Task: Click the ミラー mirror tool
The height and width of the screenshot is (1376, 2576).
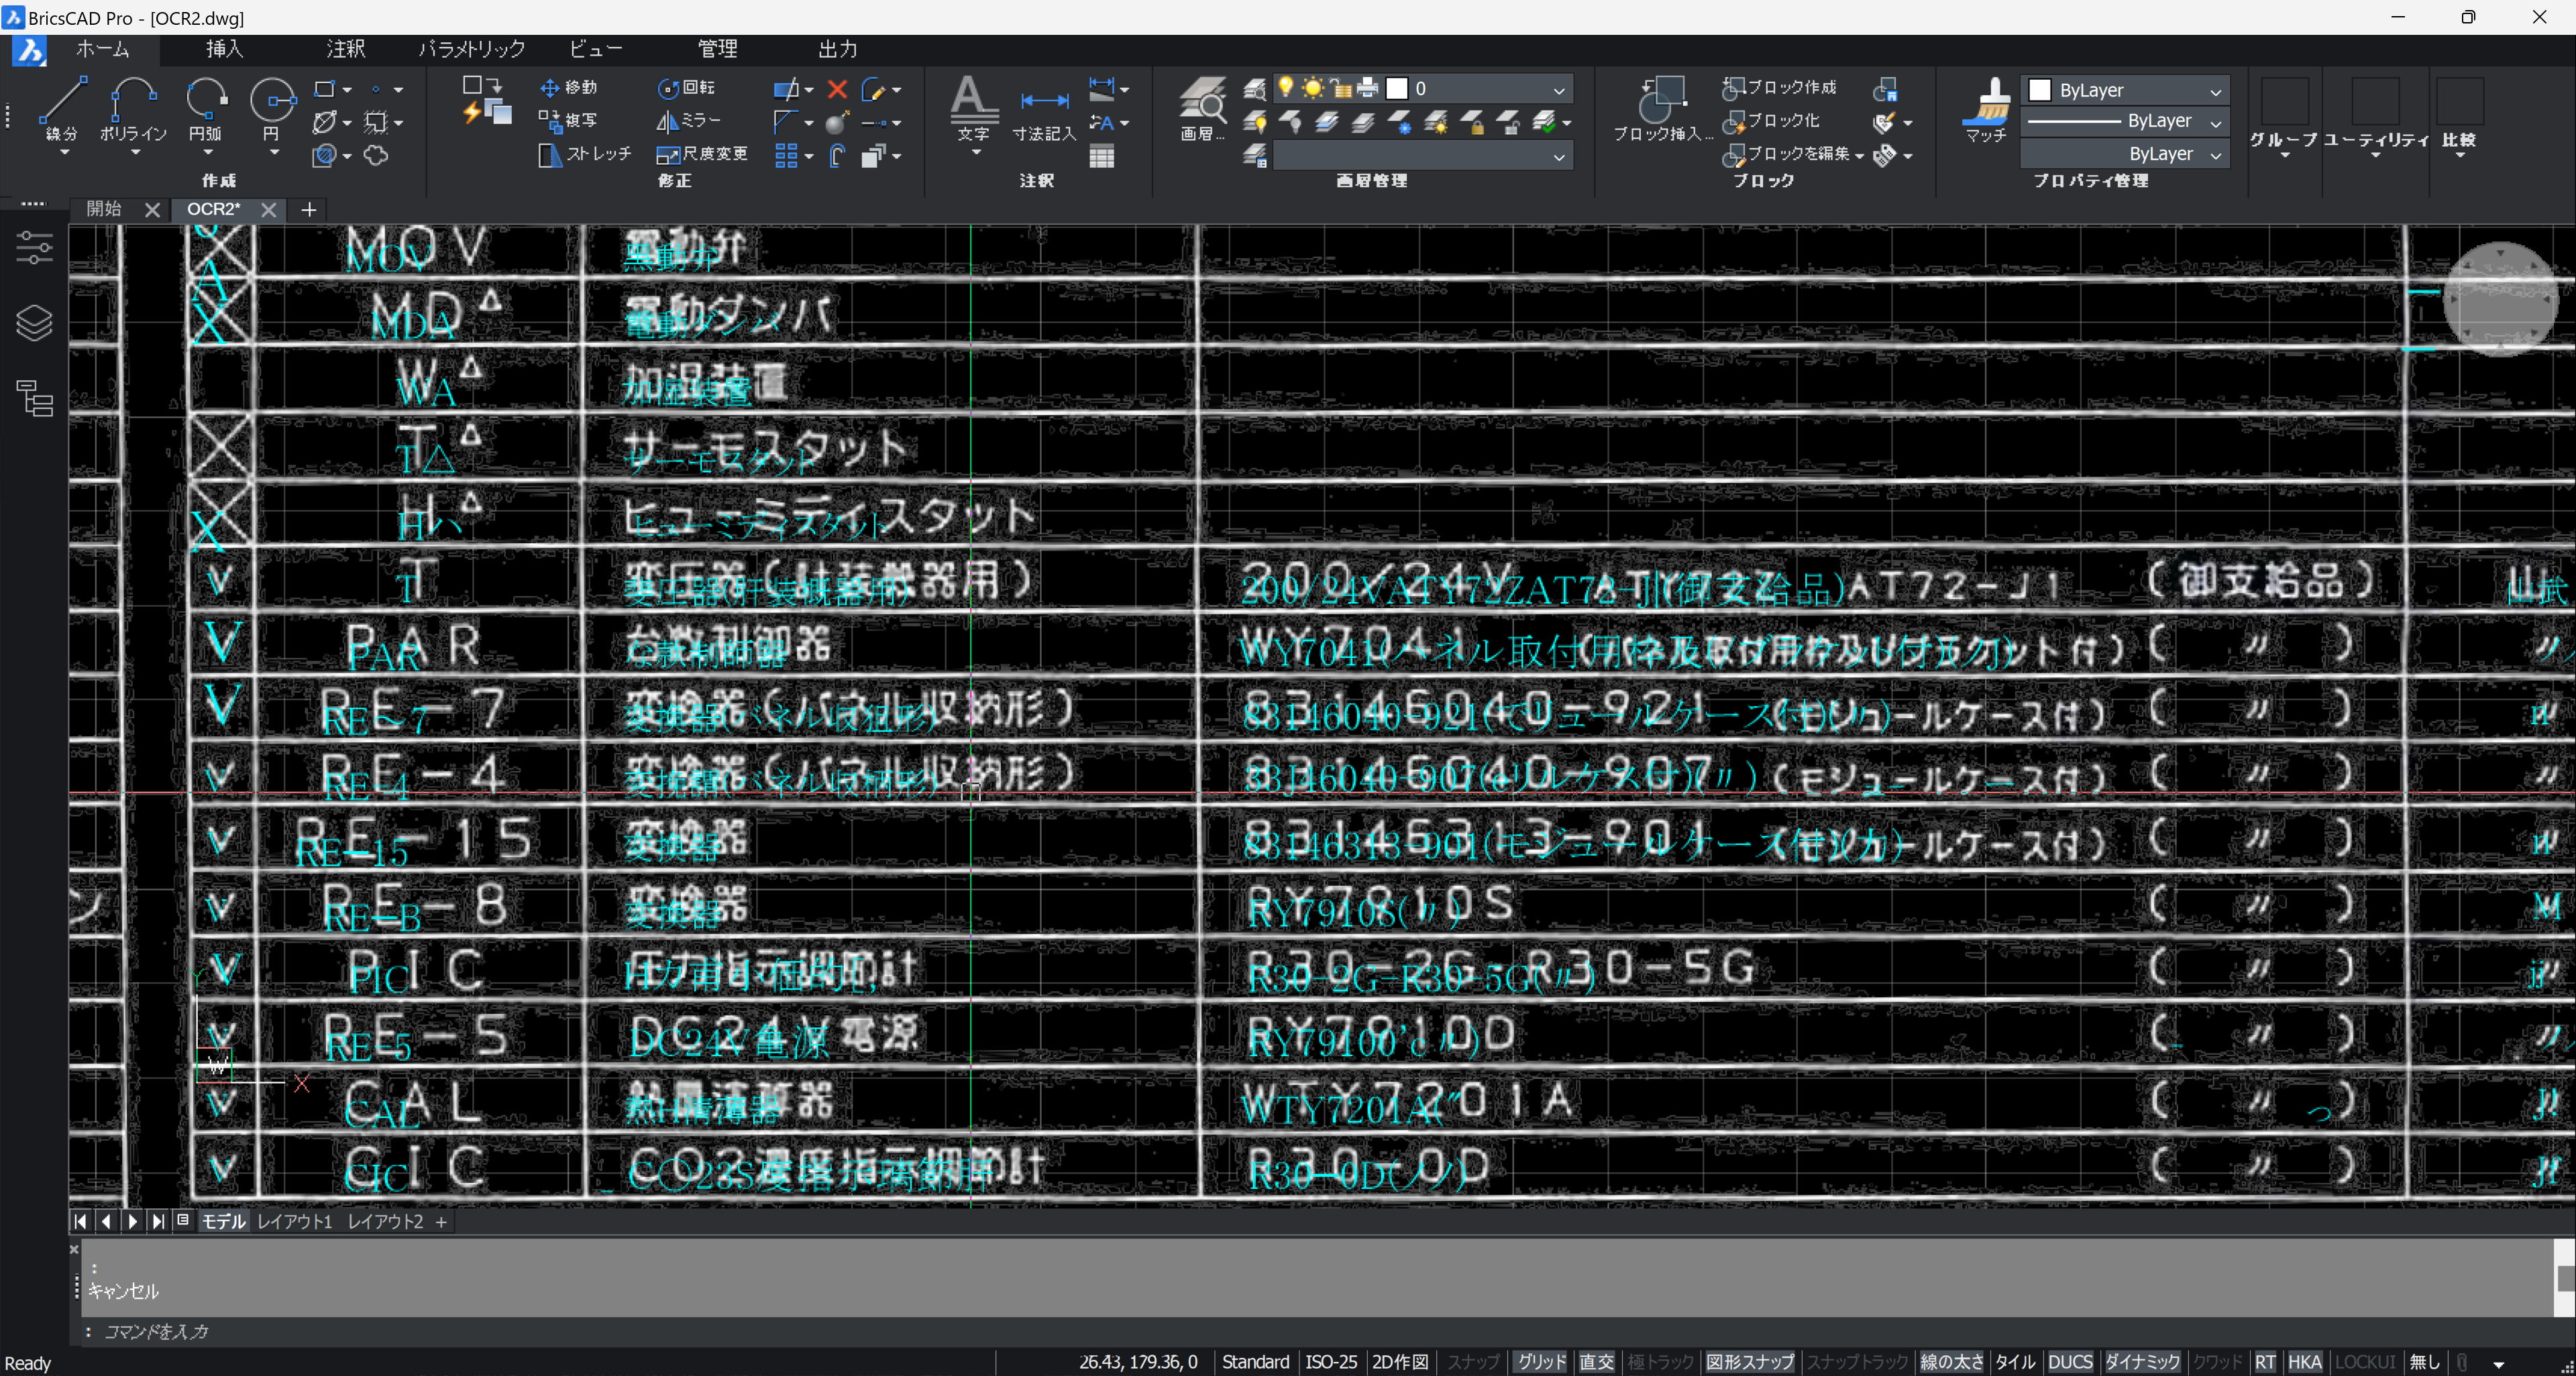Action: (x=688, y=121)
